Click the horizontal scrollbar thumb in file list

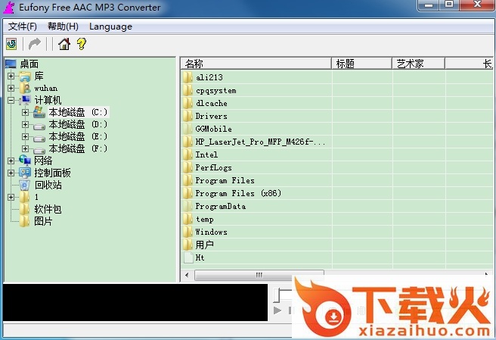259,275
